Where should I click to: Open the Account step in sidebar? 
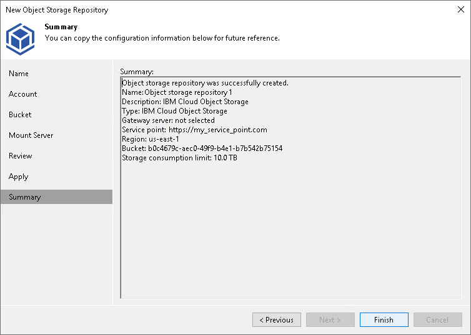23,94
